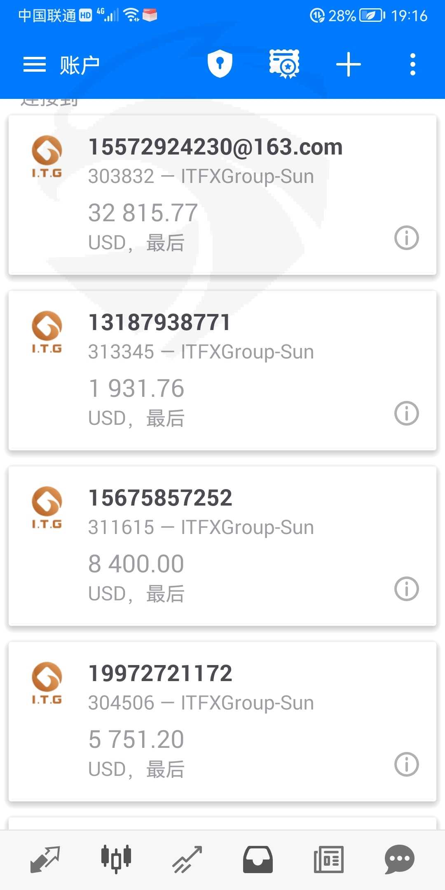Screen dimensions: 445x890
Task: Tap the I.T.G logo of account 313345
Action: tap(47, 332)
